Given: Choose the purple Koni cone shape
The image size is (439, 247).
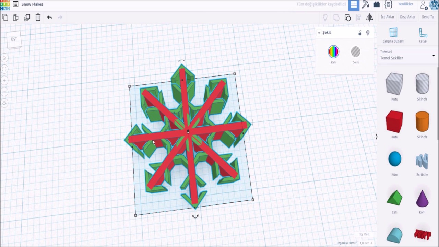Looking at the screenshot, I should [x=422, y=198].
